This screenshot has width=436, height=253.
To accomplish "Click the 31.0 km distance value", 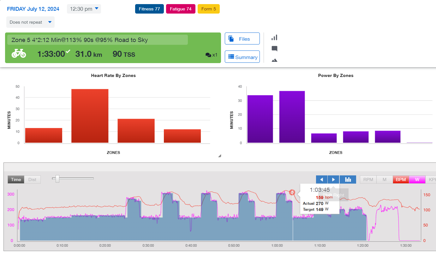I will point(89,54).
